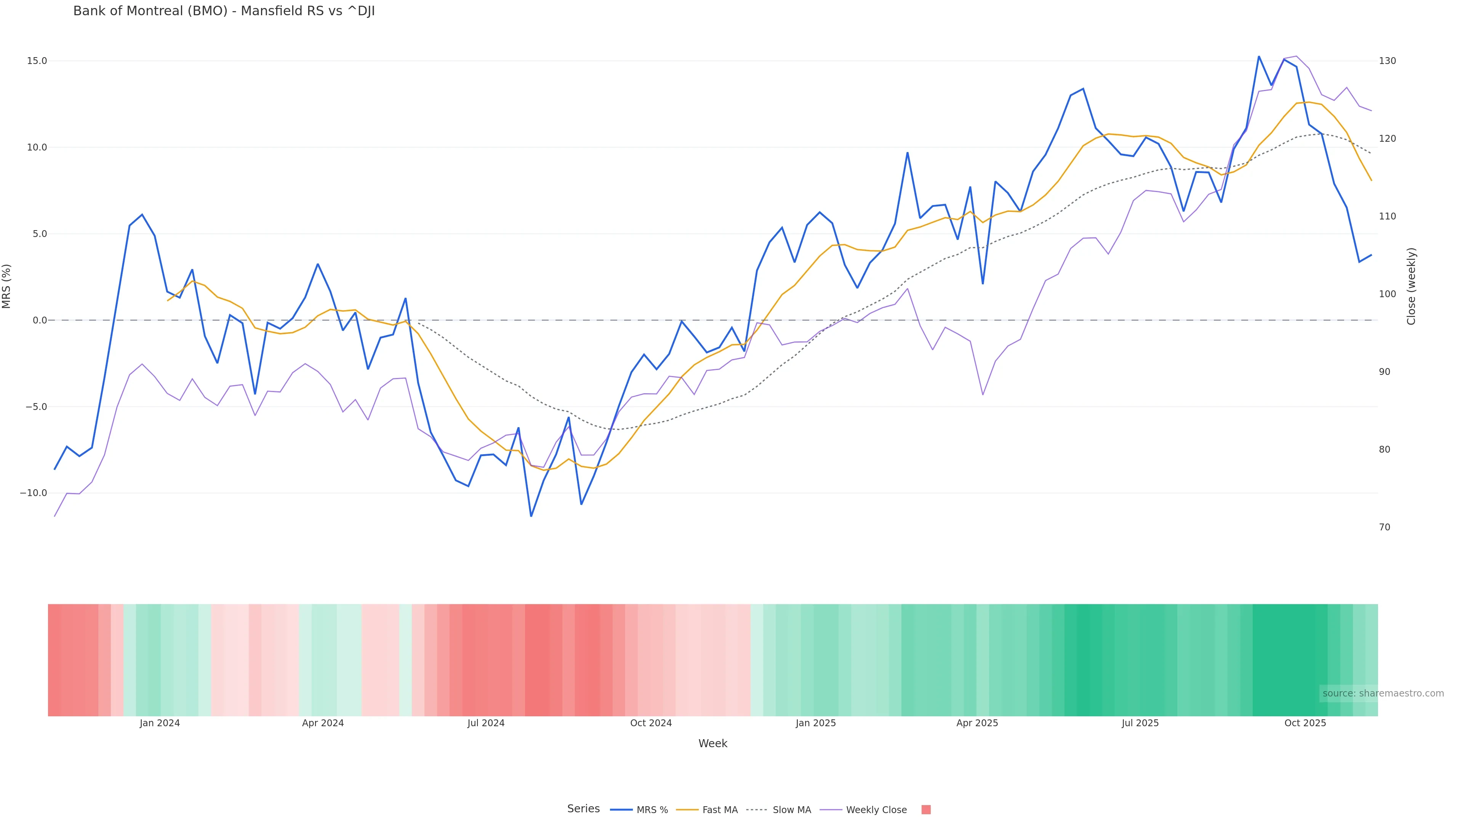Click the red square swatch in the legend

tap(926, 810)
